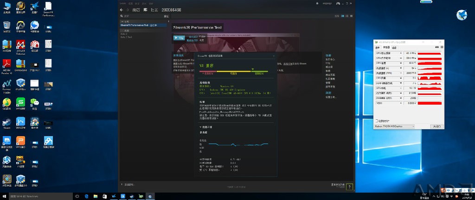Open Task View on the taskbar
Viewport: 475px width, 200px height.
point(77,196)
